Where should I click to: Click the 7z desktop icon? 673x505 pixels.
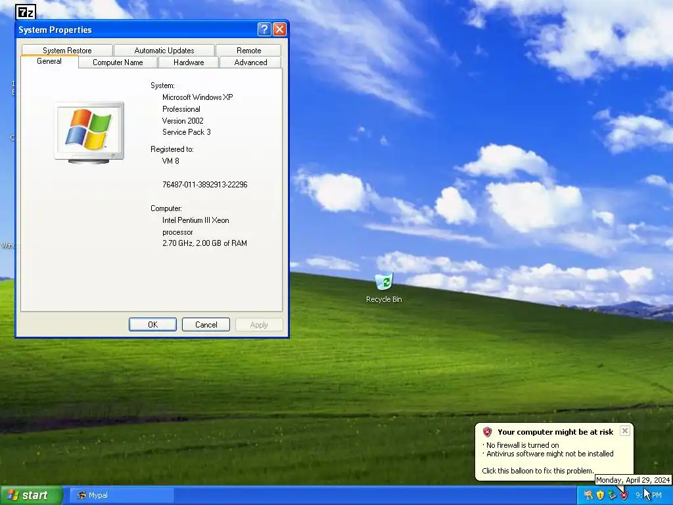click(26, 12)
